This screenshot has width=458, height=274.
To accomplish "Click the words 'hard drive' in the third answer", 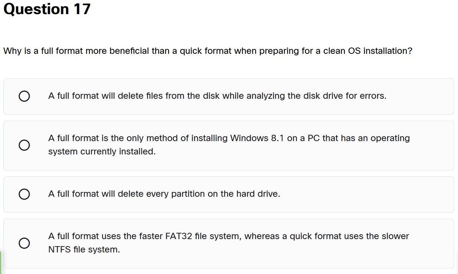I will (x=258, y=194).
